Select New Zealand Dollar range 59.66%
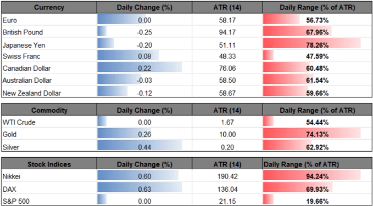 pos(318,93)
